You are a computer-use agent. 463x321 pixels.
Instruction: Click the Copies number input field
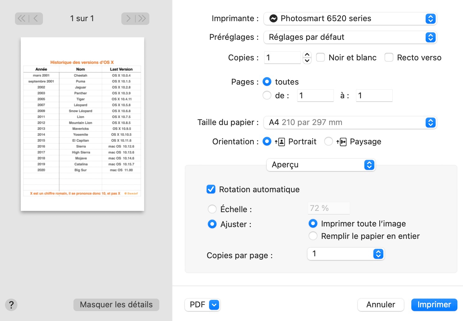pos(282,58)
